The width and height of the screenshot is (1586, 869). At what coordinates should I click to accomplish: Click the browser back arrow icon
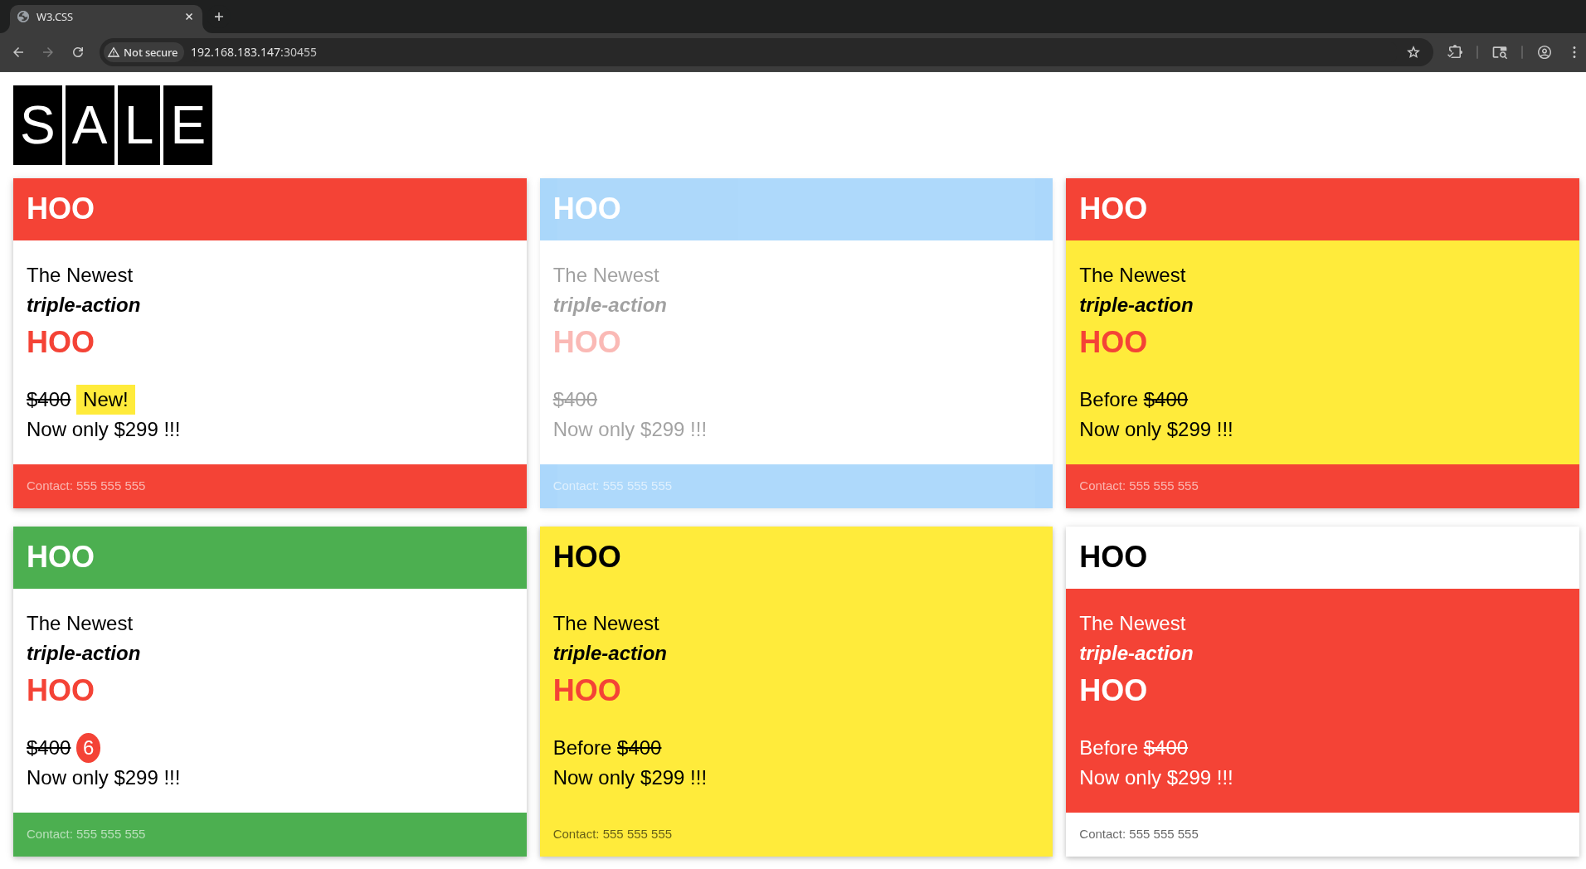click(18, 52)
